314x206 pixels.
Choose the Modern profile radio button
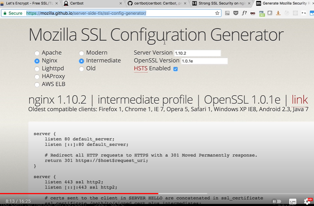click(81, 53)
